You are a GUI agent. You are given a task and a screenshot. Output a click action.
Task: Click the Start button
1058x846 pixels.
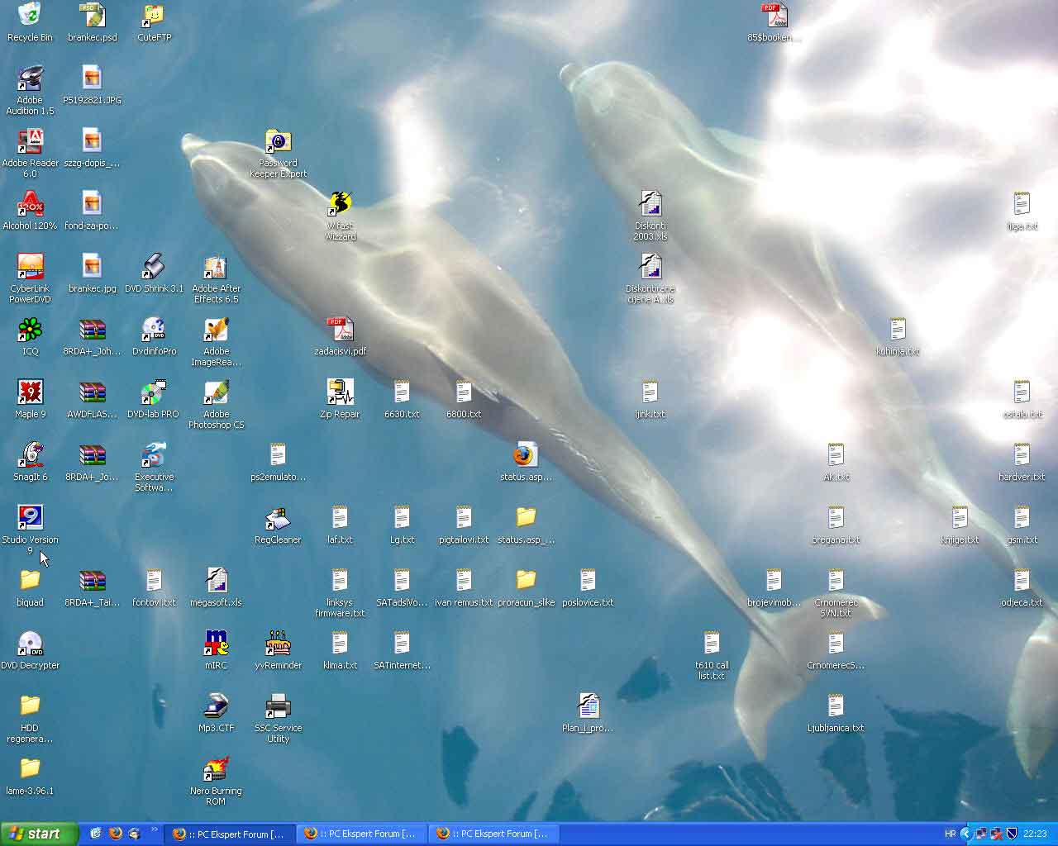39,834
